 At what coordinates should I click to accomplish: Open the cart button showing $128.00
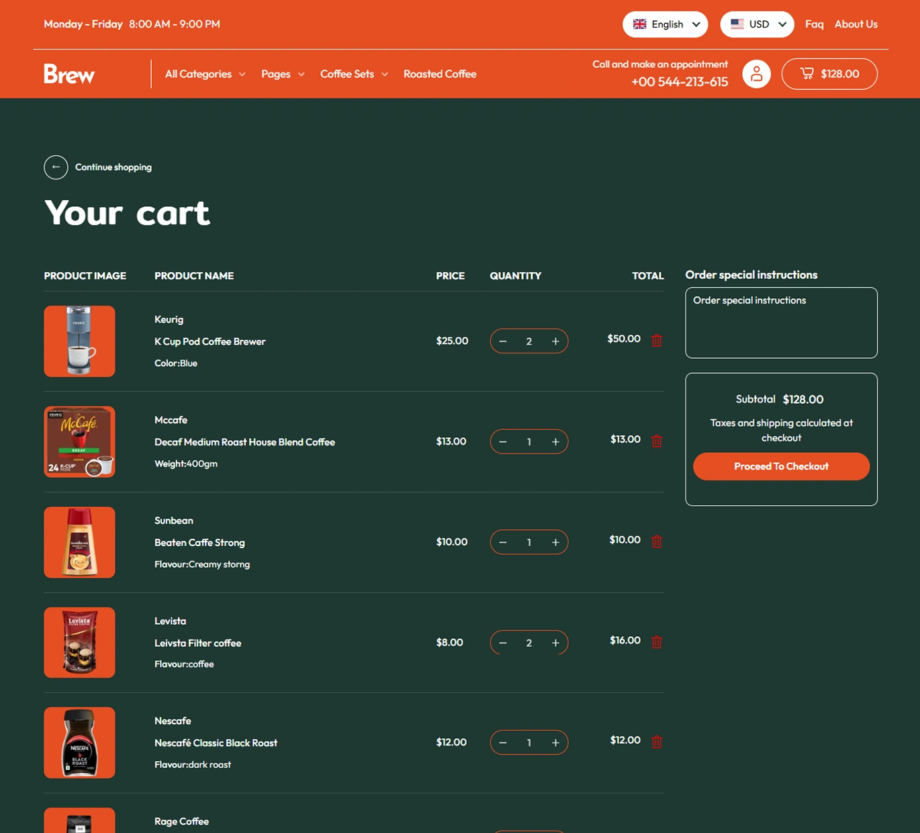point(829,74)
